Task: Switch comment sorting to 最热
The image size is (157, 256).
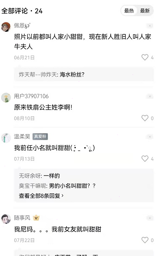Action: coord(129,11)
